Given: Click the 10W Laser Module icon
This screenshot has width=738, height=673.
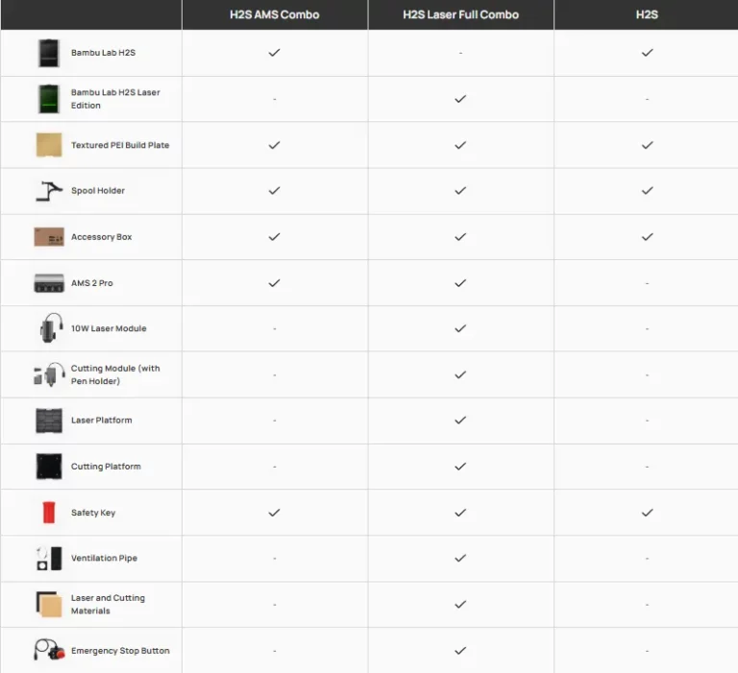Looking at the screenshot, I should (x=49, y=328).
